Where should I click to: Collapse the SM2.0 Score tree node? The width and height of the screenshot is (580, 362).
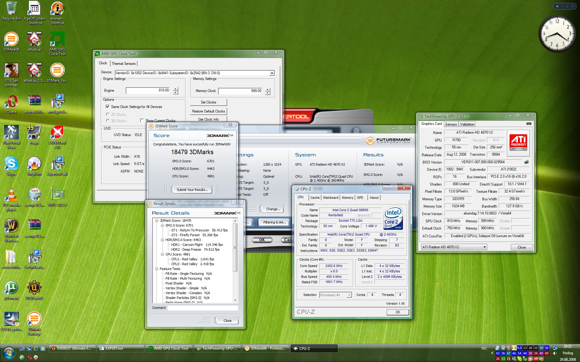click(162, 225)
